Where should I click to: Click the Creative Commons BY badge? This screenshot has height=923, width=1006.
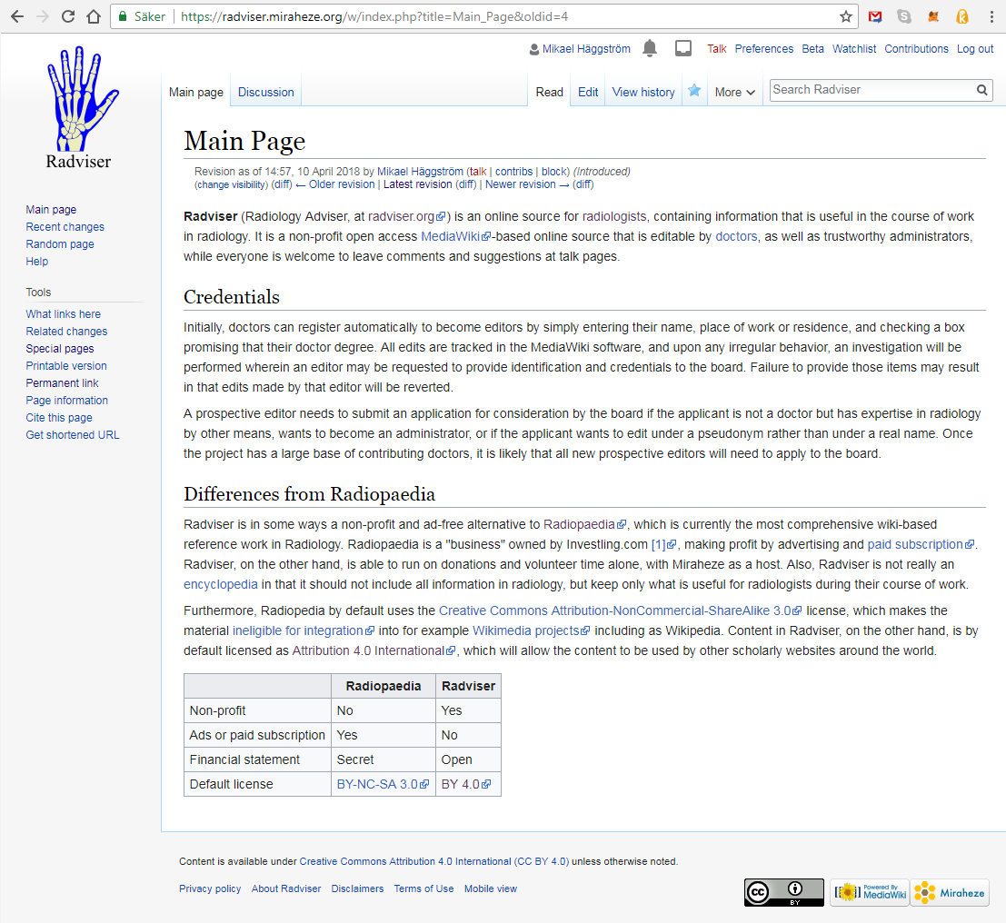(784, 892)
